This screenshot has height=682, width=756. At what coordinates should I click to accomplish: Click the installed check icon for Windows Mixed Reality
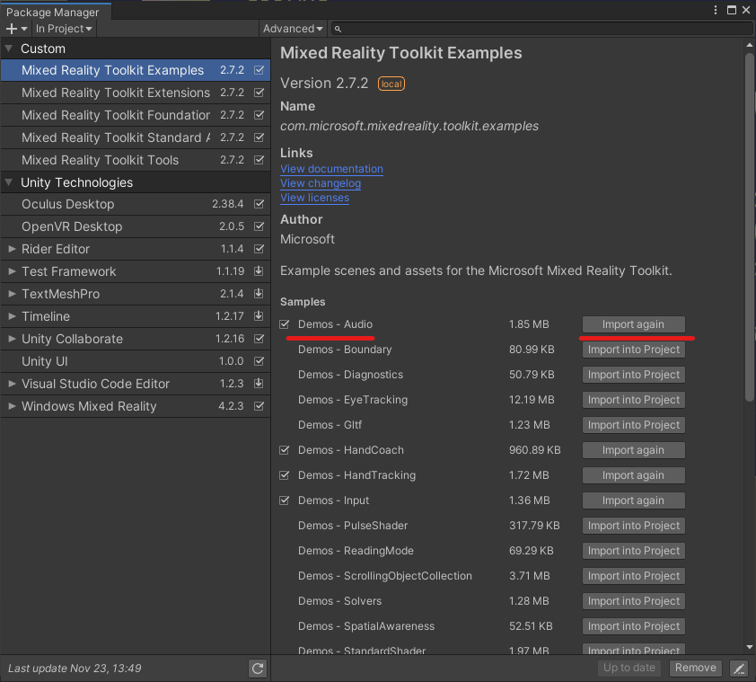click(x=259, y=406)
